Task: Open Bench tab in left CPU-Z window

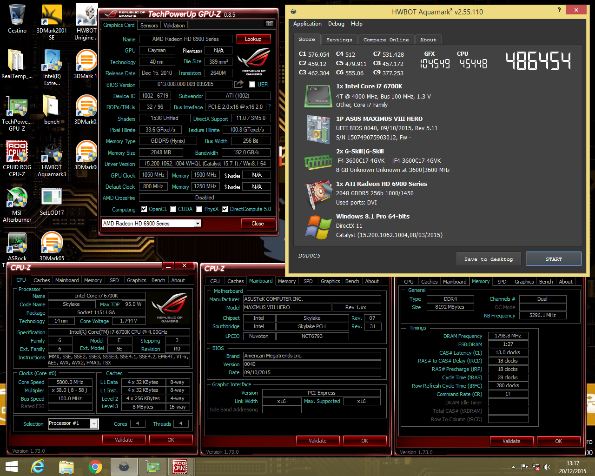Action: 159,280
